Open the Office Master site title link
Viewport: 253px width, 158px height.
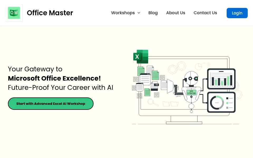click(x=50, y=13)
